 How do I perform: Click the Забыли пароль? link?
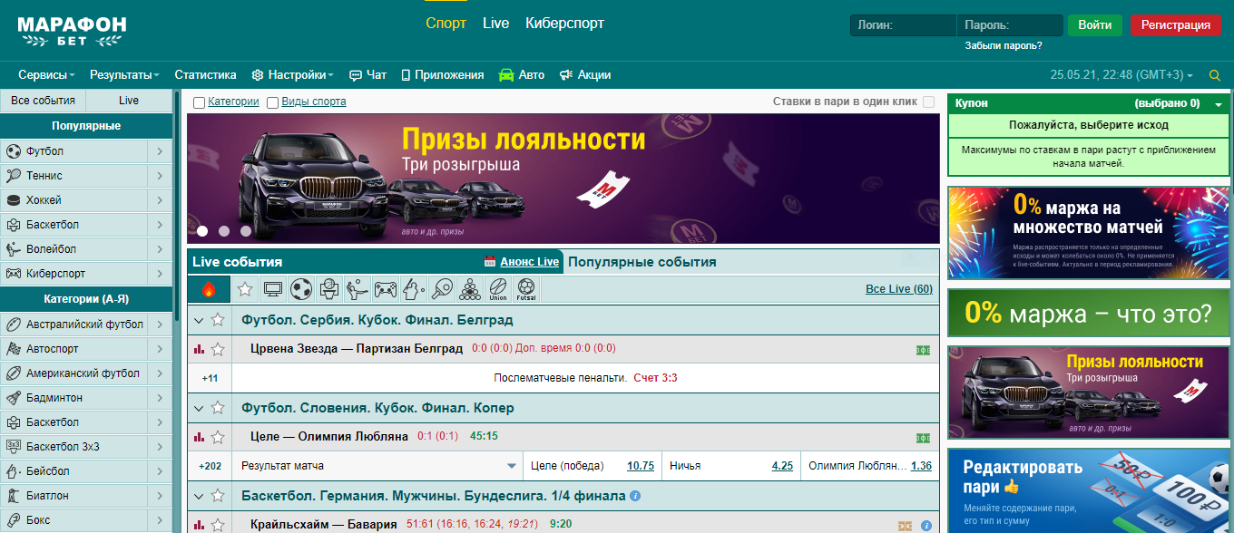click(1004, 45)
